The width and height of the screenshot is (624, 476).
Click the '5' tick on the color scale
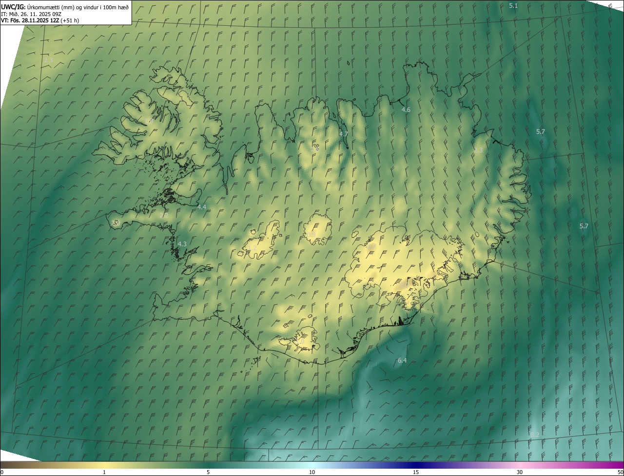pyautogui.click(x=208, y=472)
